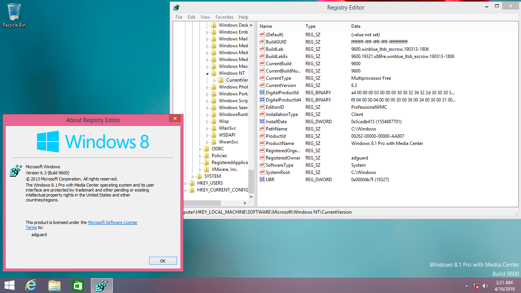Click the network status tray icon
The height and width of the screenshot is (293, 521).
tap(476, 285)
